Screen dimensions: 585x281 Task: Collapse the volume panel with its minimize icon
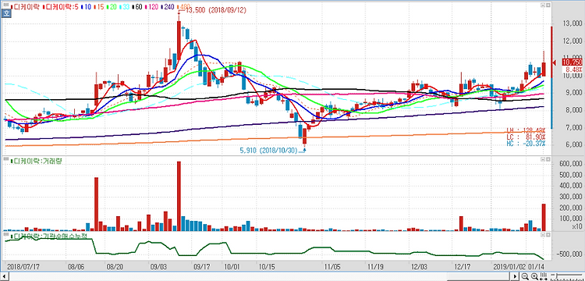tap(542, 159)
